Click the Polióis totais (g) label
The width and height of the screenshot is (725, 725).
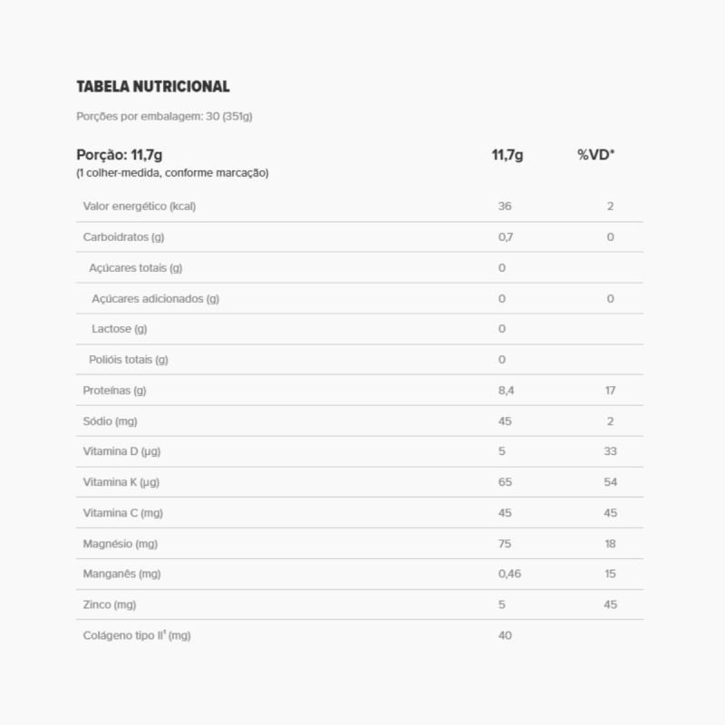coord(129,360)
